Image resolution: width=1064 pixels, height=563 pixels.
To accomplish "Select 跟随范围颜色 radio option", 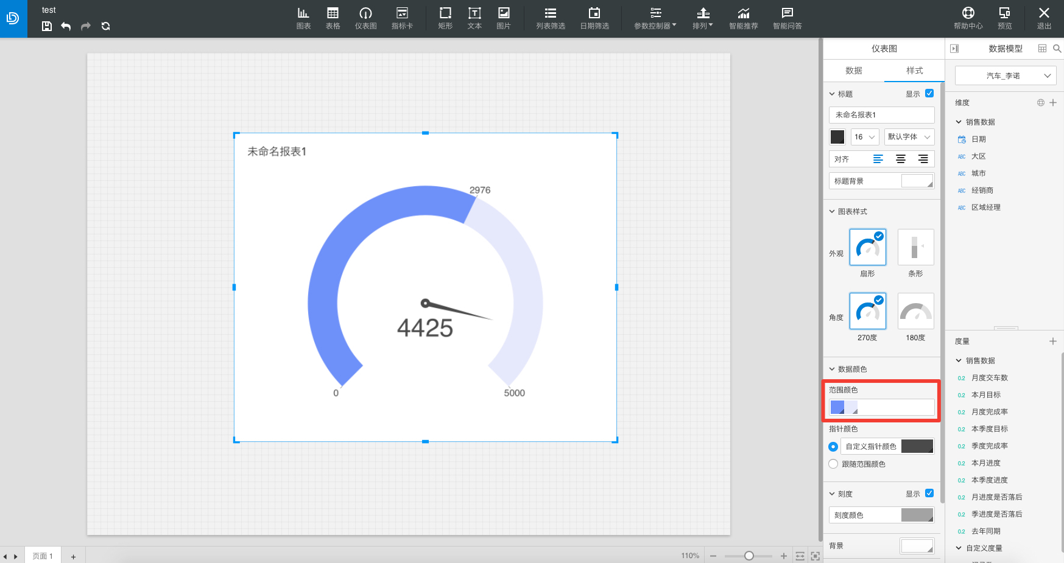I will [833, 464].
